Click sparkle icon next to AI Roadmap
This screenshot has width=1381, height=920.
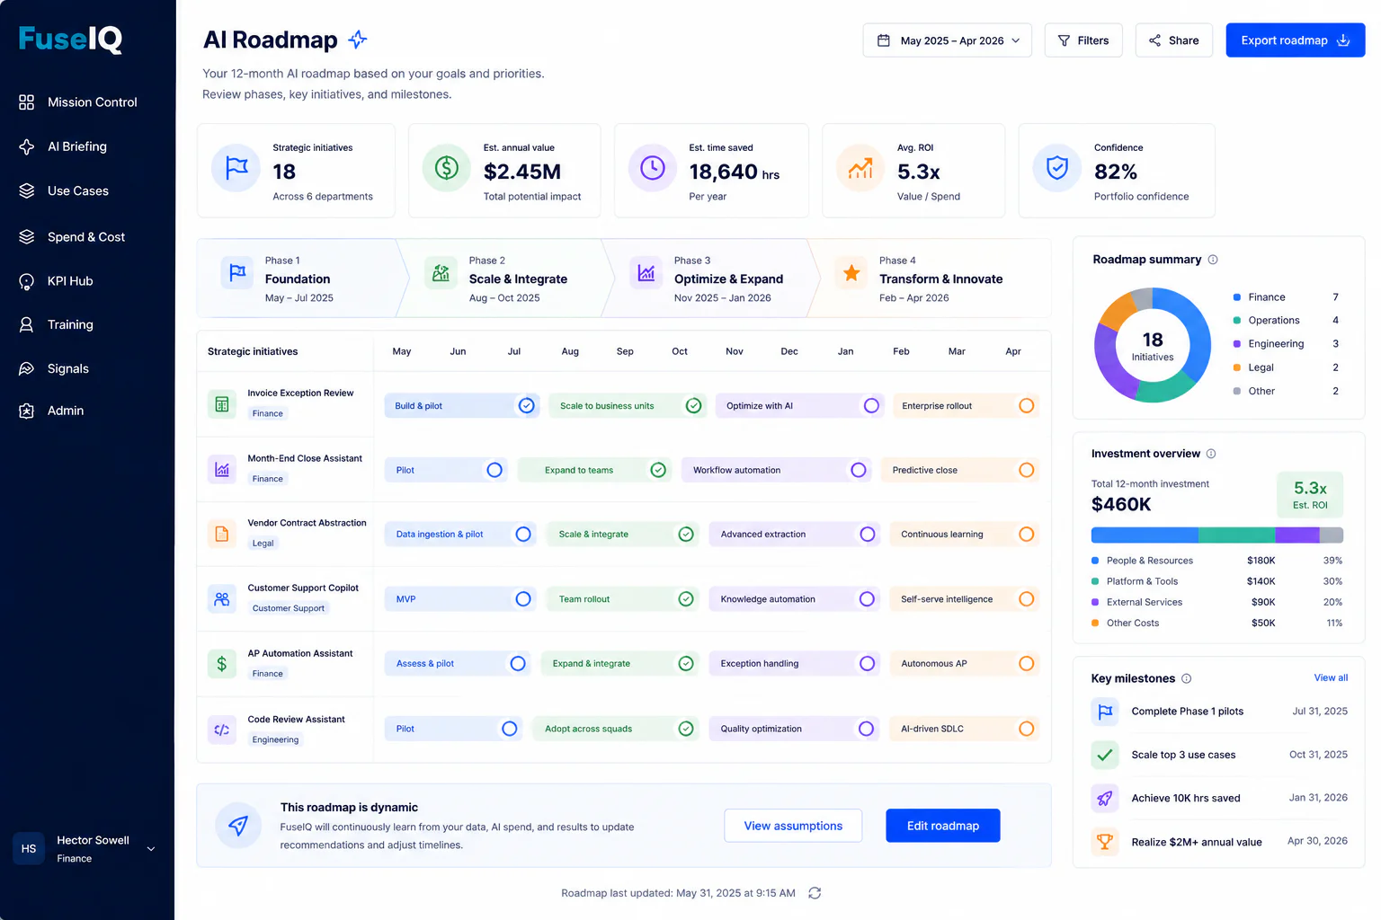click(x=358, y=40)
